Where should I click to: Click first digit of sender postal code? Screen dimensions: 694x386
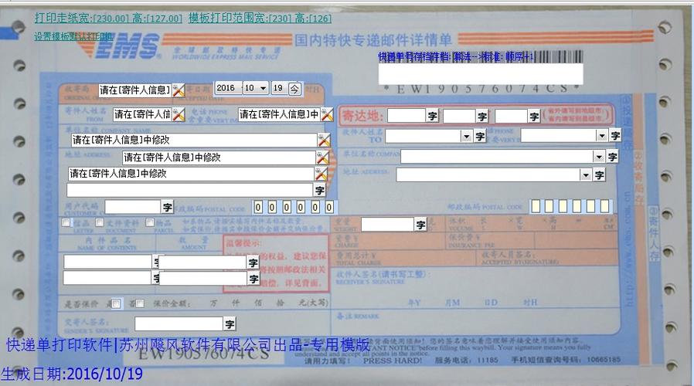(258, 207)
